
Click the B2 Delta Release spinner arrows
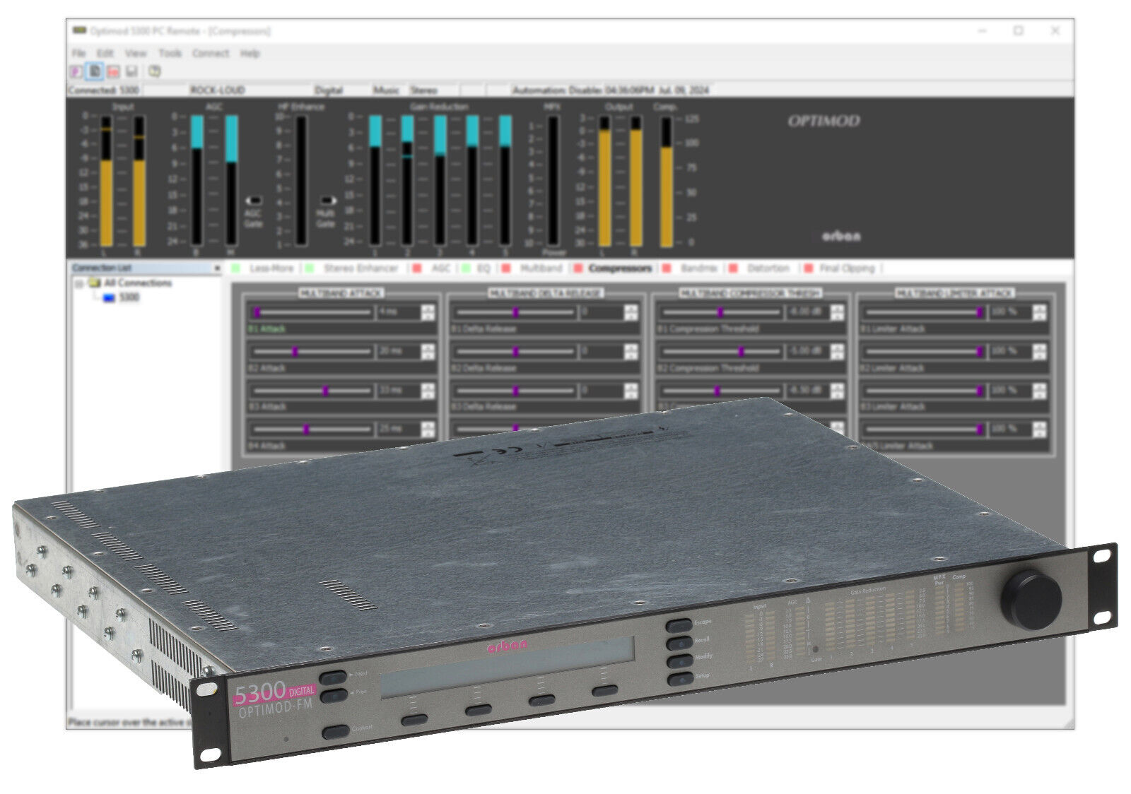(631, 352)
